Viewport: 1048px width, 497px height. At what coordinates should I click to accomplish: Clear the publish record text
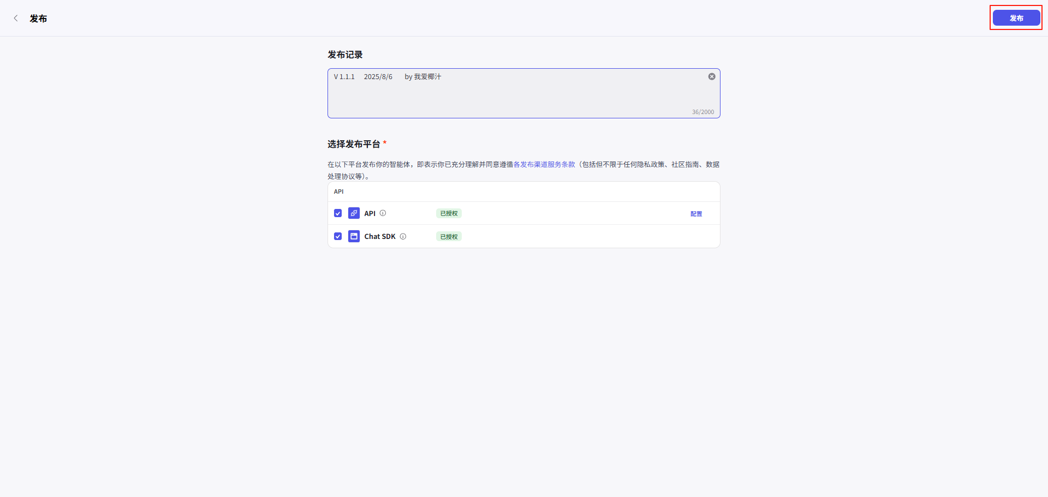(712, 76)
